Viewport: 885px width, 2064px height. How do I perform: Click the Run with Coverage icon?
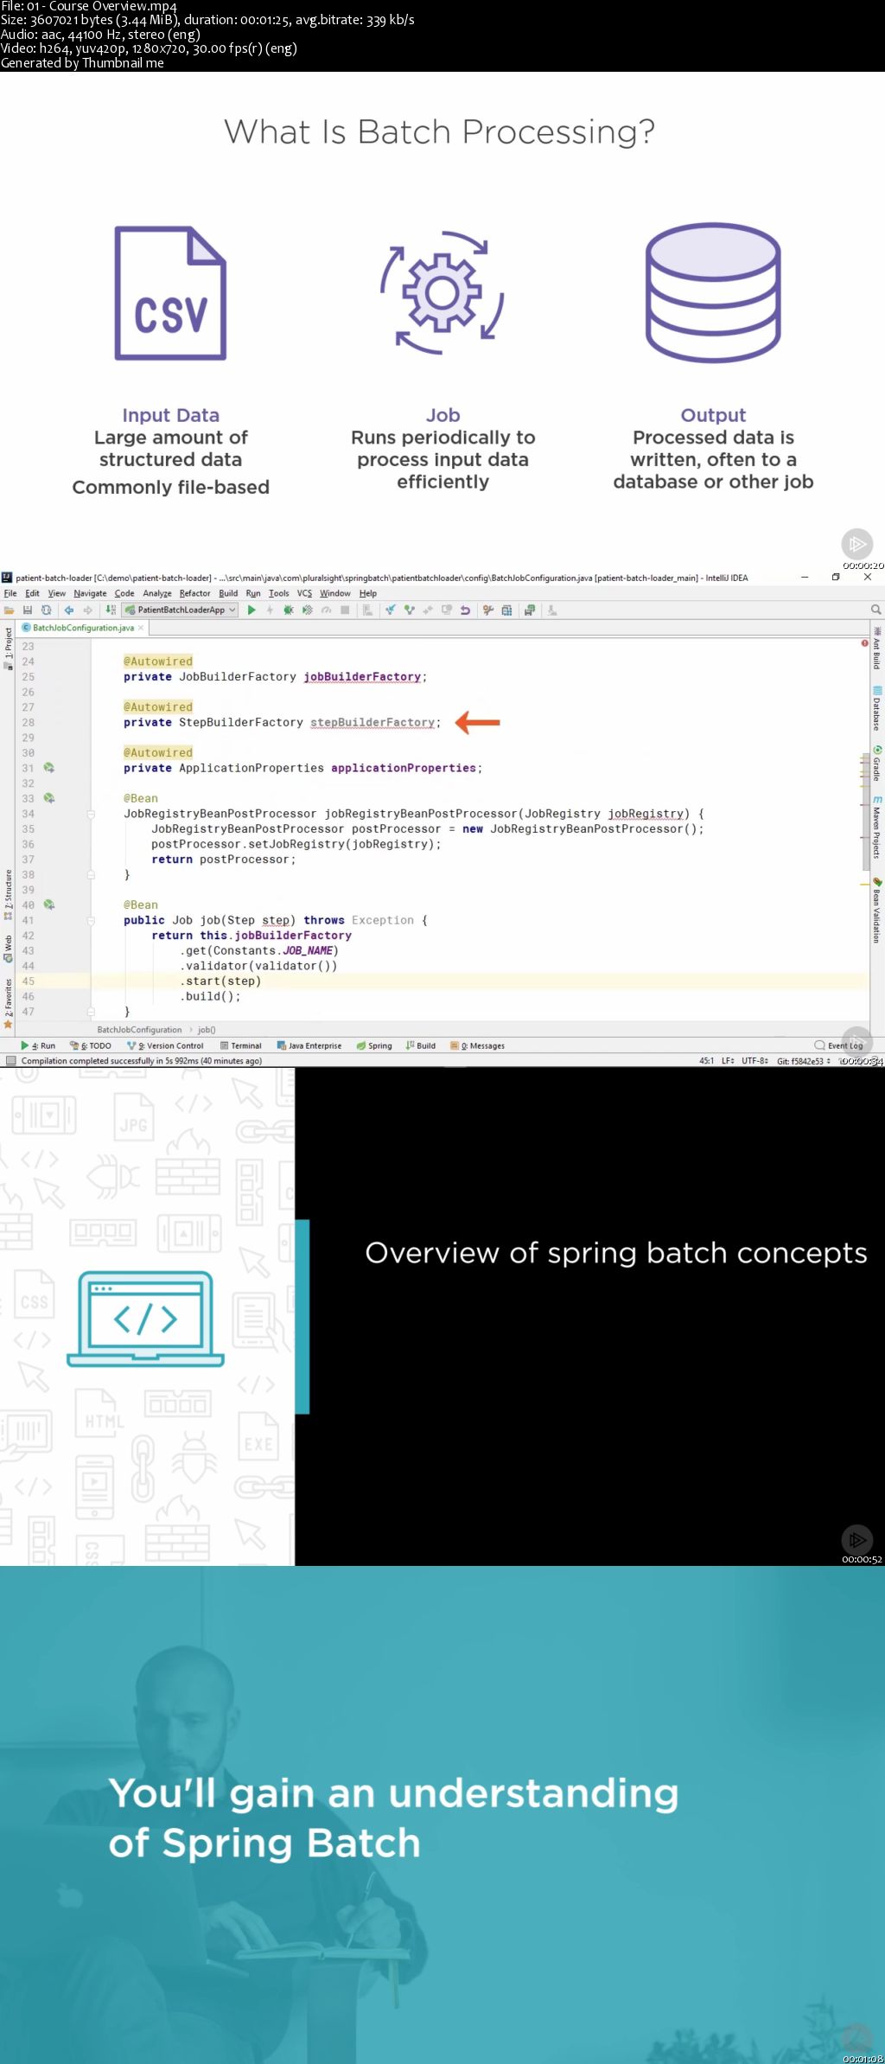click(307, 610)
